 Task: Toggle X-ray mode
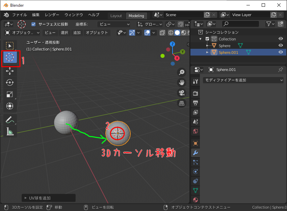[x=162, y=33]
